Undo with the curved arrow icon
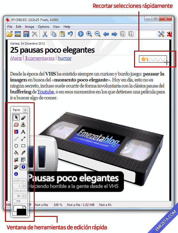This screenshot has height=233, width=178. [70, 34]
